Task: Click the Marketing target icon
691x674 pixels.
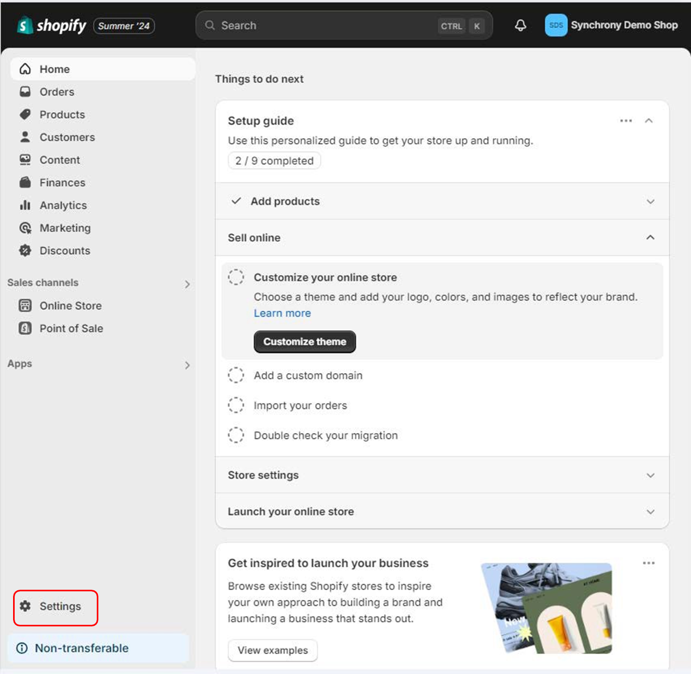Action: [x=25, y=228]
